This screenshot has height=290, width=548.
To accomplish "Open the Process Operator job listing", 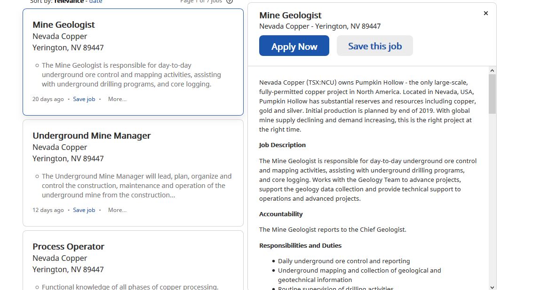I will tap(69, 247).
